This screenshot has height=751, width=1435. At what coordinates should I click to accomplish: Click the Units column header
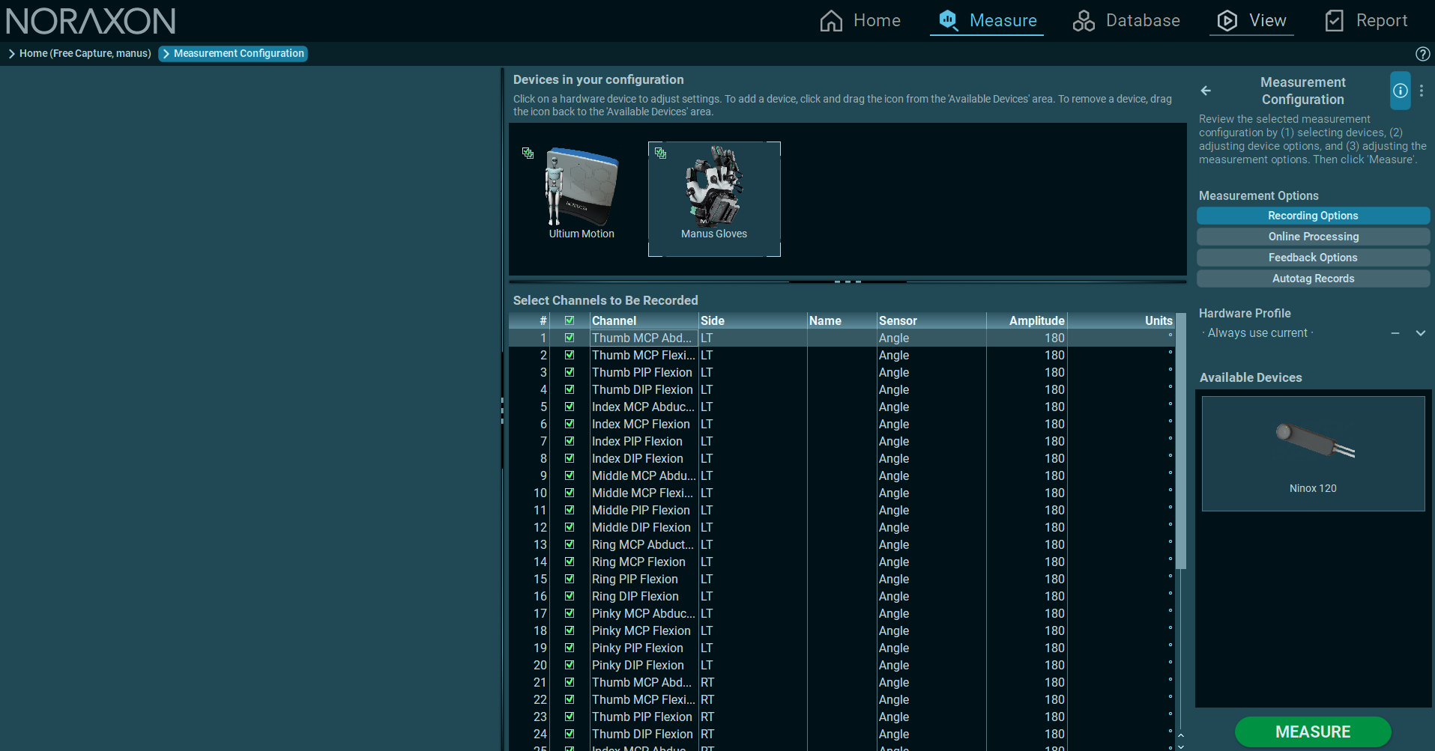click(1120, 320)
